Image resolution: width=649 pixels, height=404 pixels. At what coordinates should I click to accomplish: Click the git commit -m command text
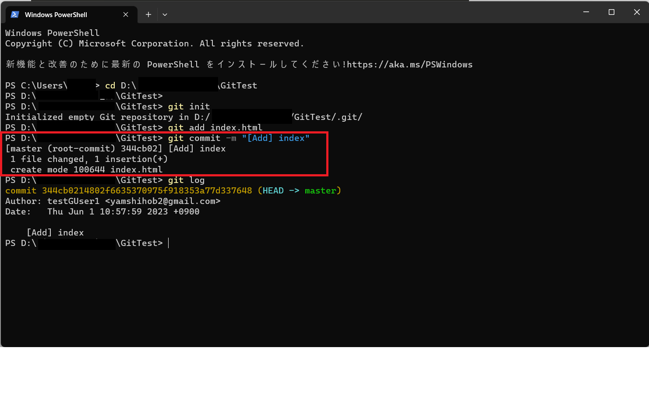pos(239,138)
